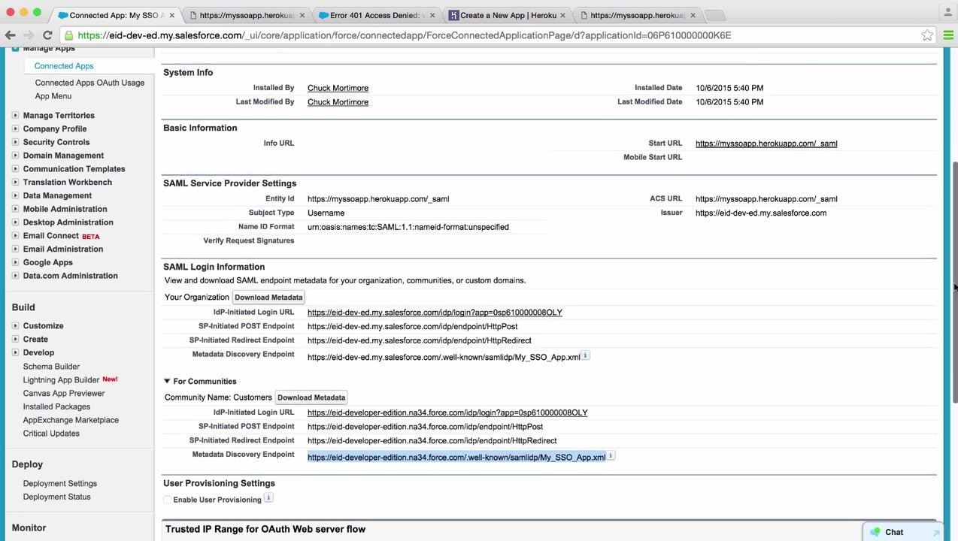Screen dimensions: 958x541
Task: Expand the Create node under Build
Action: pos(15,340)
